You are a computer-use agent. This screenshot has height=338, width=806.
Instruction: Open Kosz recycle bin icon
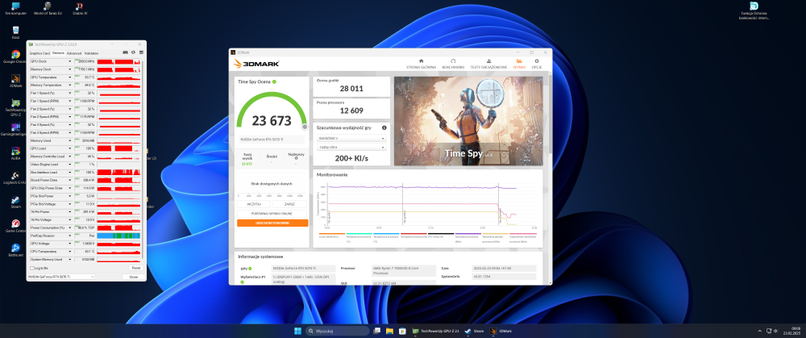click(x=16, y=32)
